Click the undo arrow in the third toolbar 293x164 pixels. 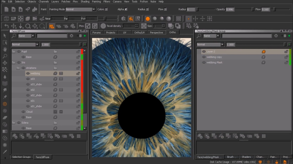pos(6,26)
